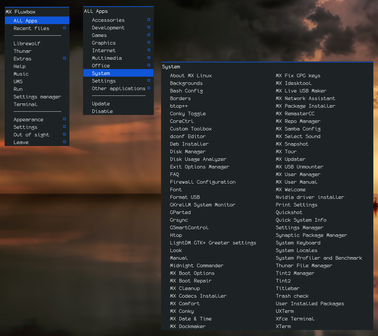378x336 pixels.
Task: Launch MX Snapshot
Action: pos(292,144)
